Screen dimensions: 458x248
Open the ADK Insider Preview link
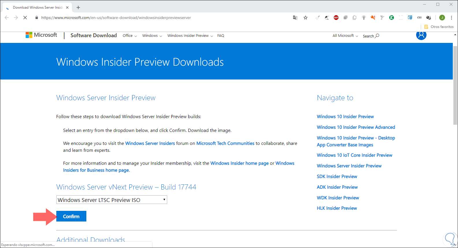[x=337, y=187]
